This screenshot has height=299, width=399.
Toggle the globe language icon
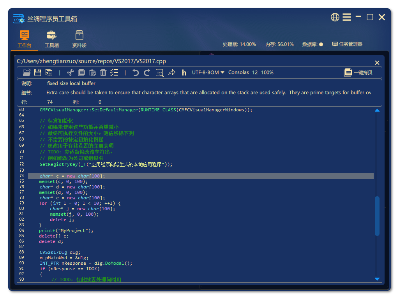click(335, 17)
